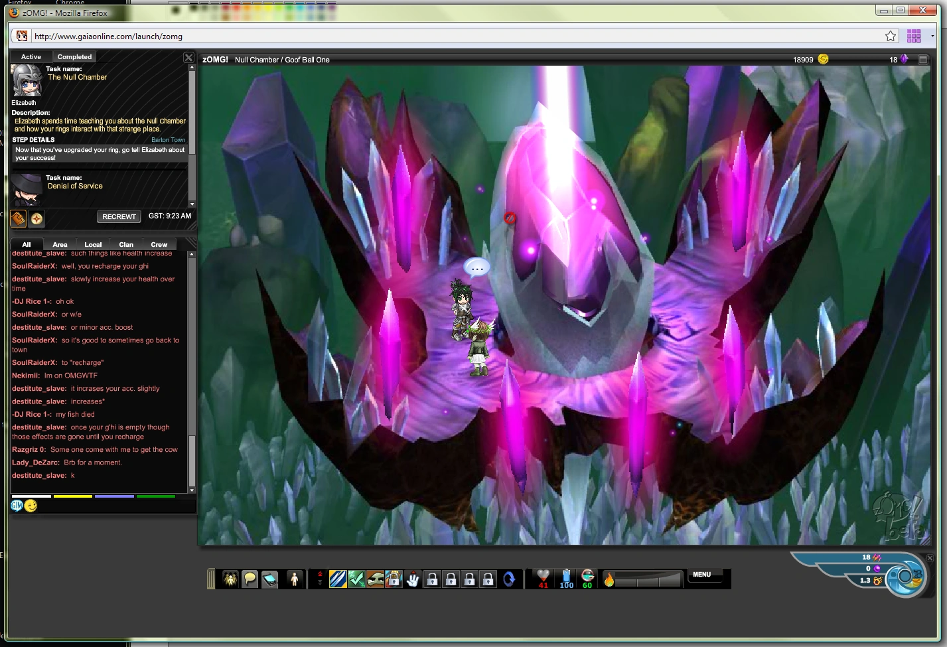Click the Barton Town location link

click(x=168, y=140)
